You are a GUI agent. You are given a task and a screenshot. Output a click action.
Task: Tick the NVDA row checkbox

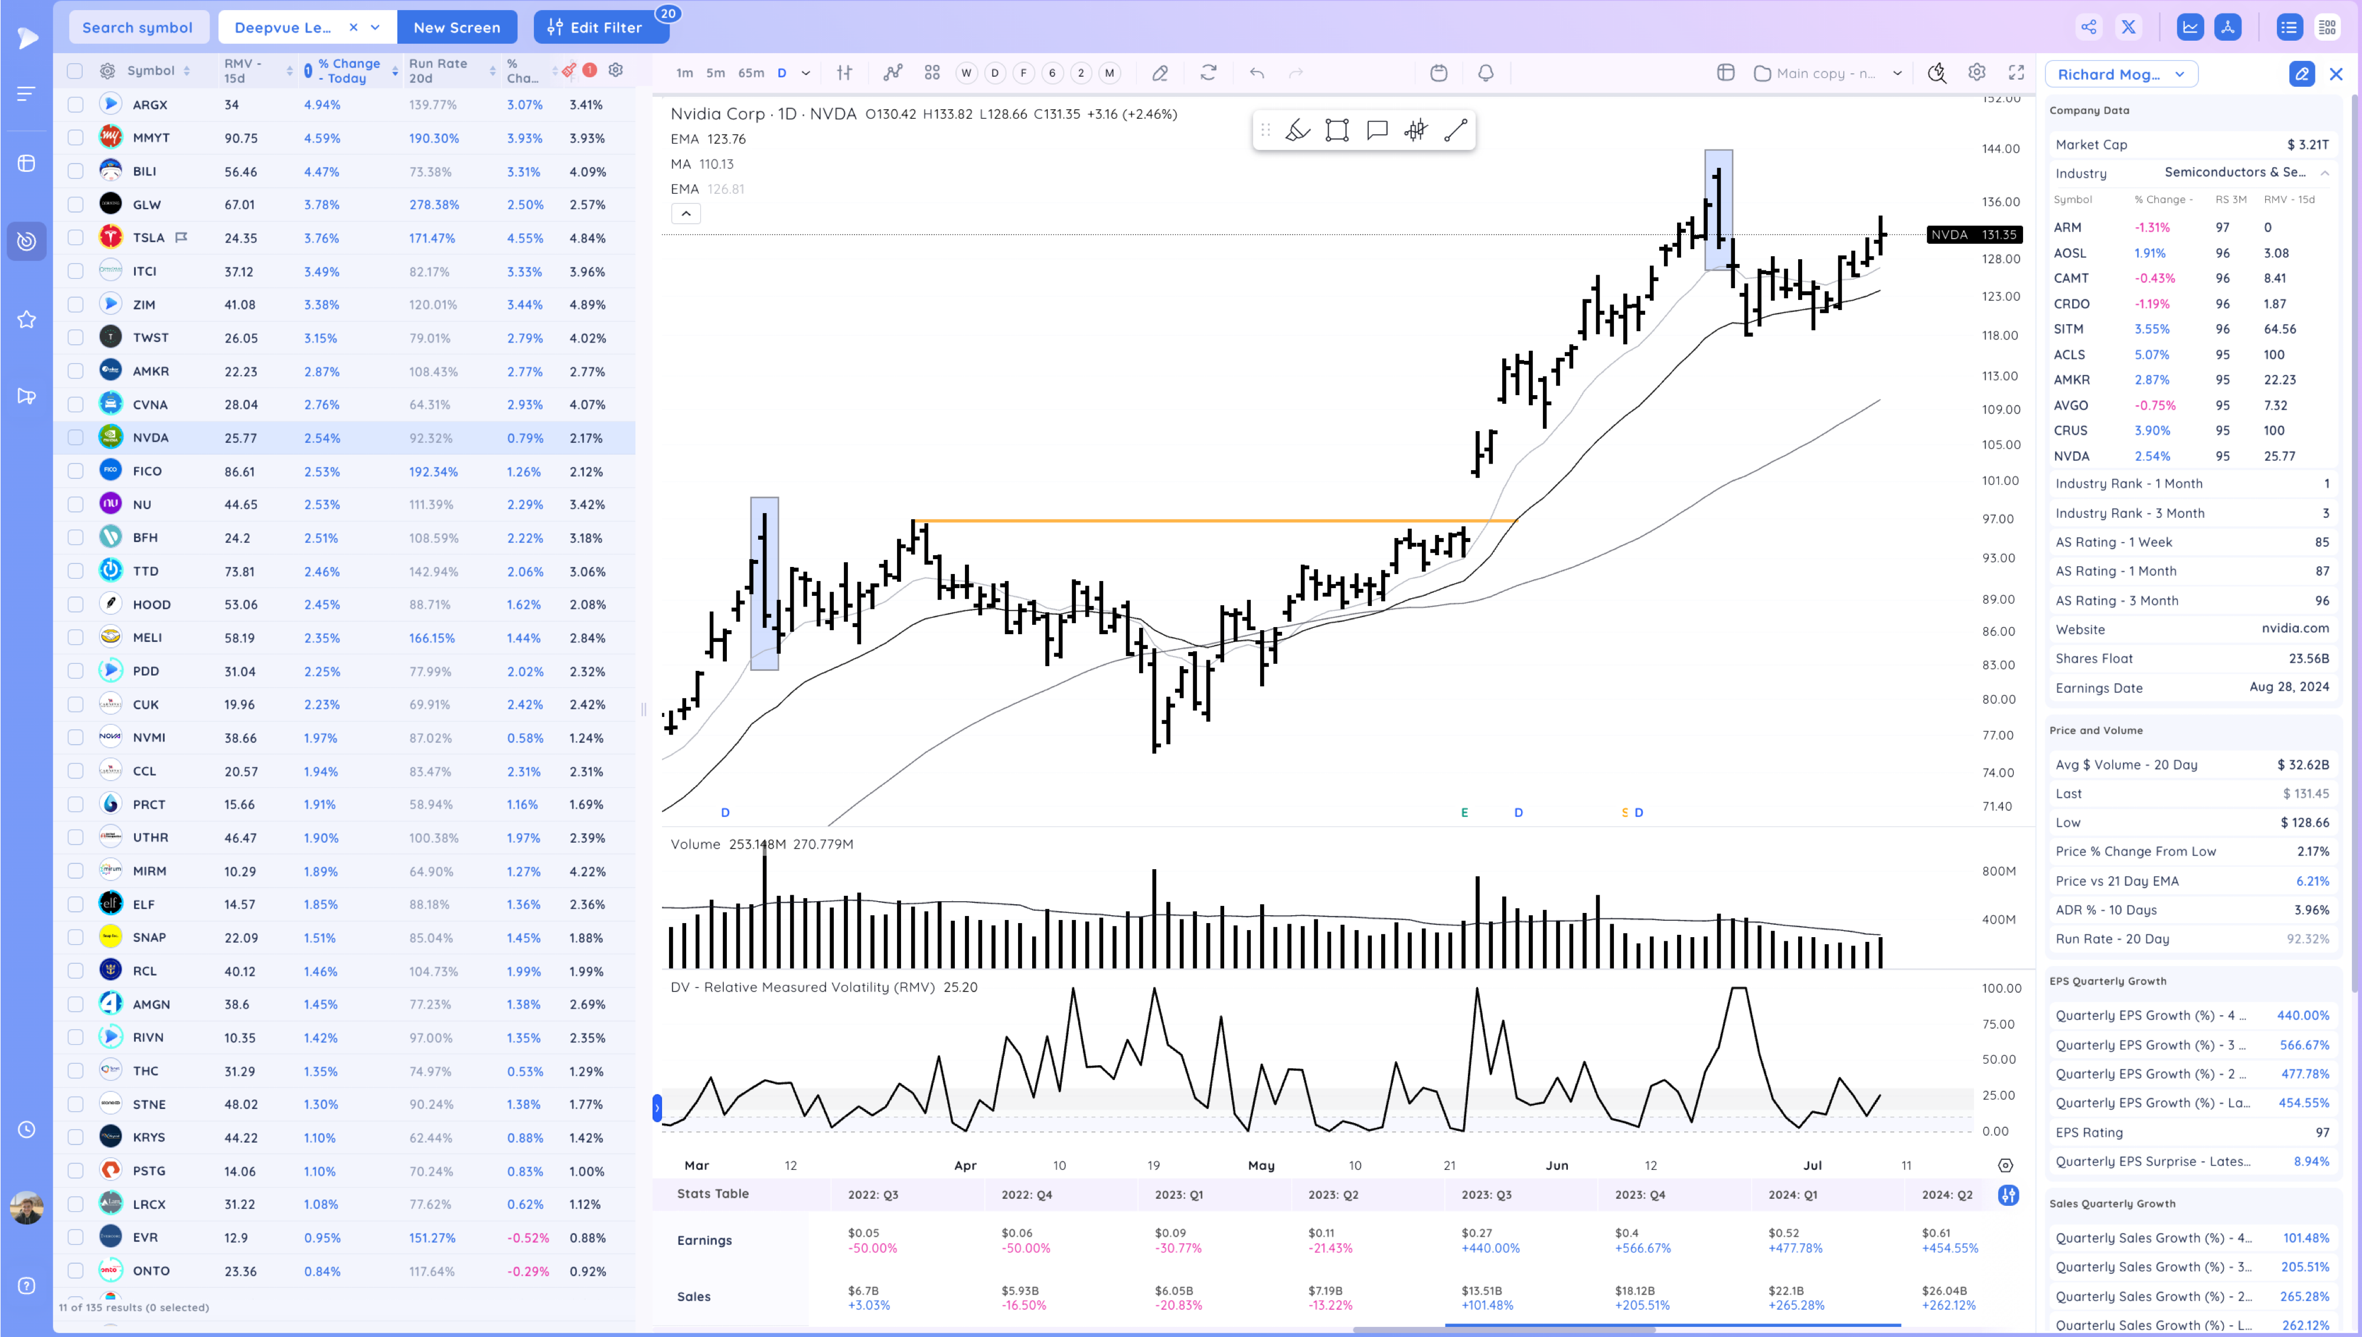75,438
